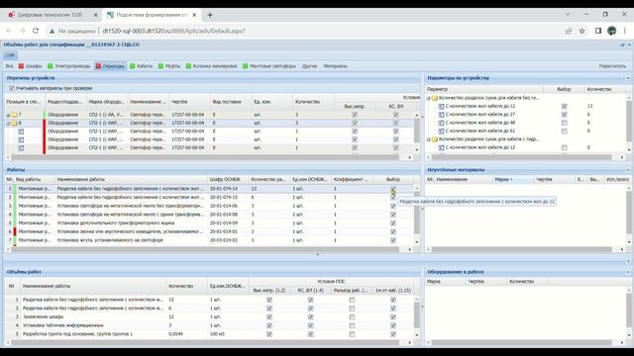Open the 'Марка' column sort dropdown

pos(512,179)
